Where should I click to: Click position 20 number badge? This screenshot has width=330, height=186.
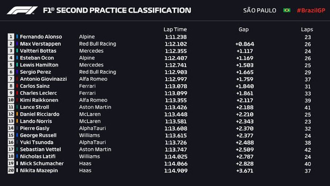coord(11,170)
